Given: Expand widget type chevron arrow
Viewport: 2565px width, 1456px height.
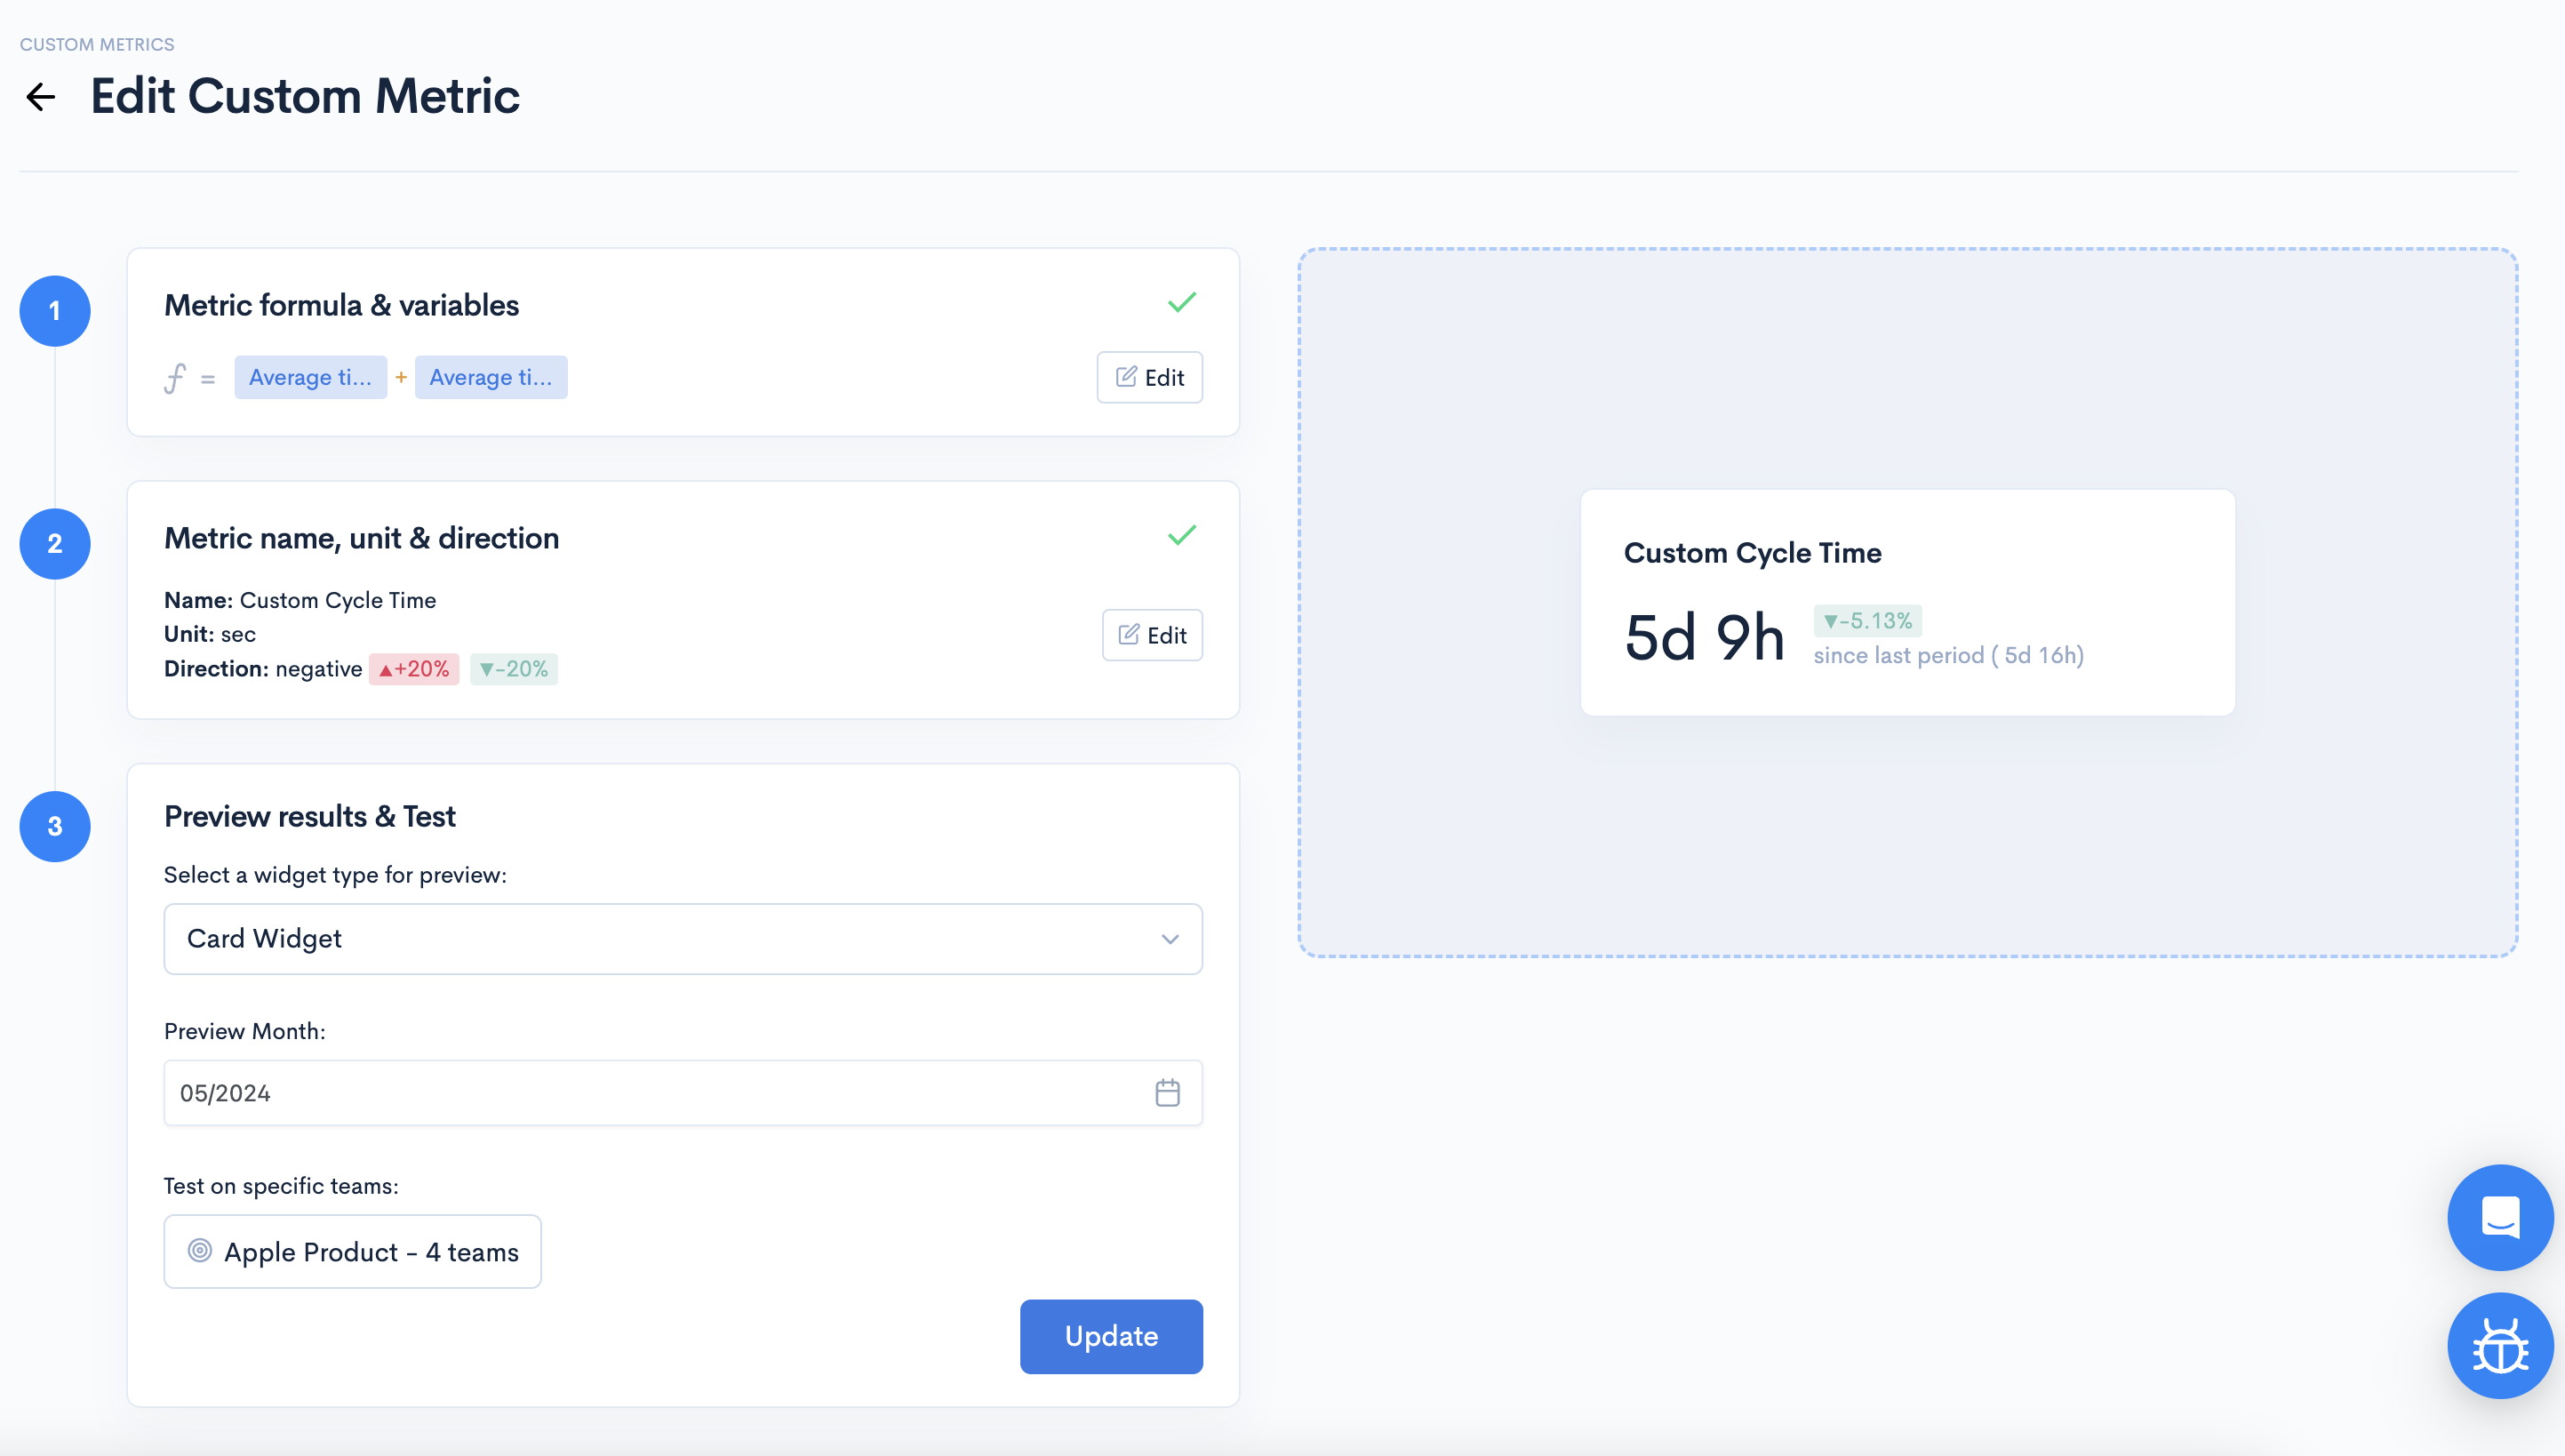Looking at the screenshot, I should tap(1170, 939).
